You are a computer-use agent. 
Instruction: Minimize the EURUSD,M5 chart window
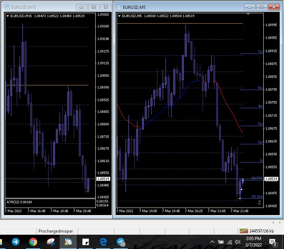[x=250, y=7]
